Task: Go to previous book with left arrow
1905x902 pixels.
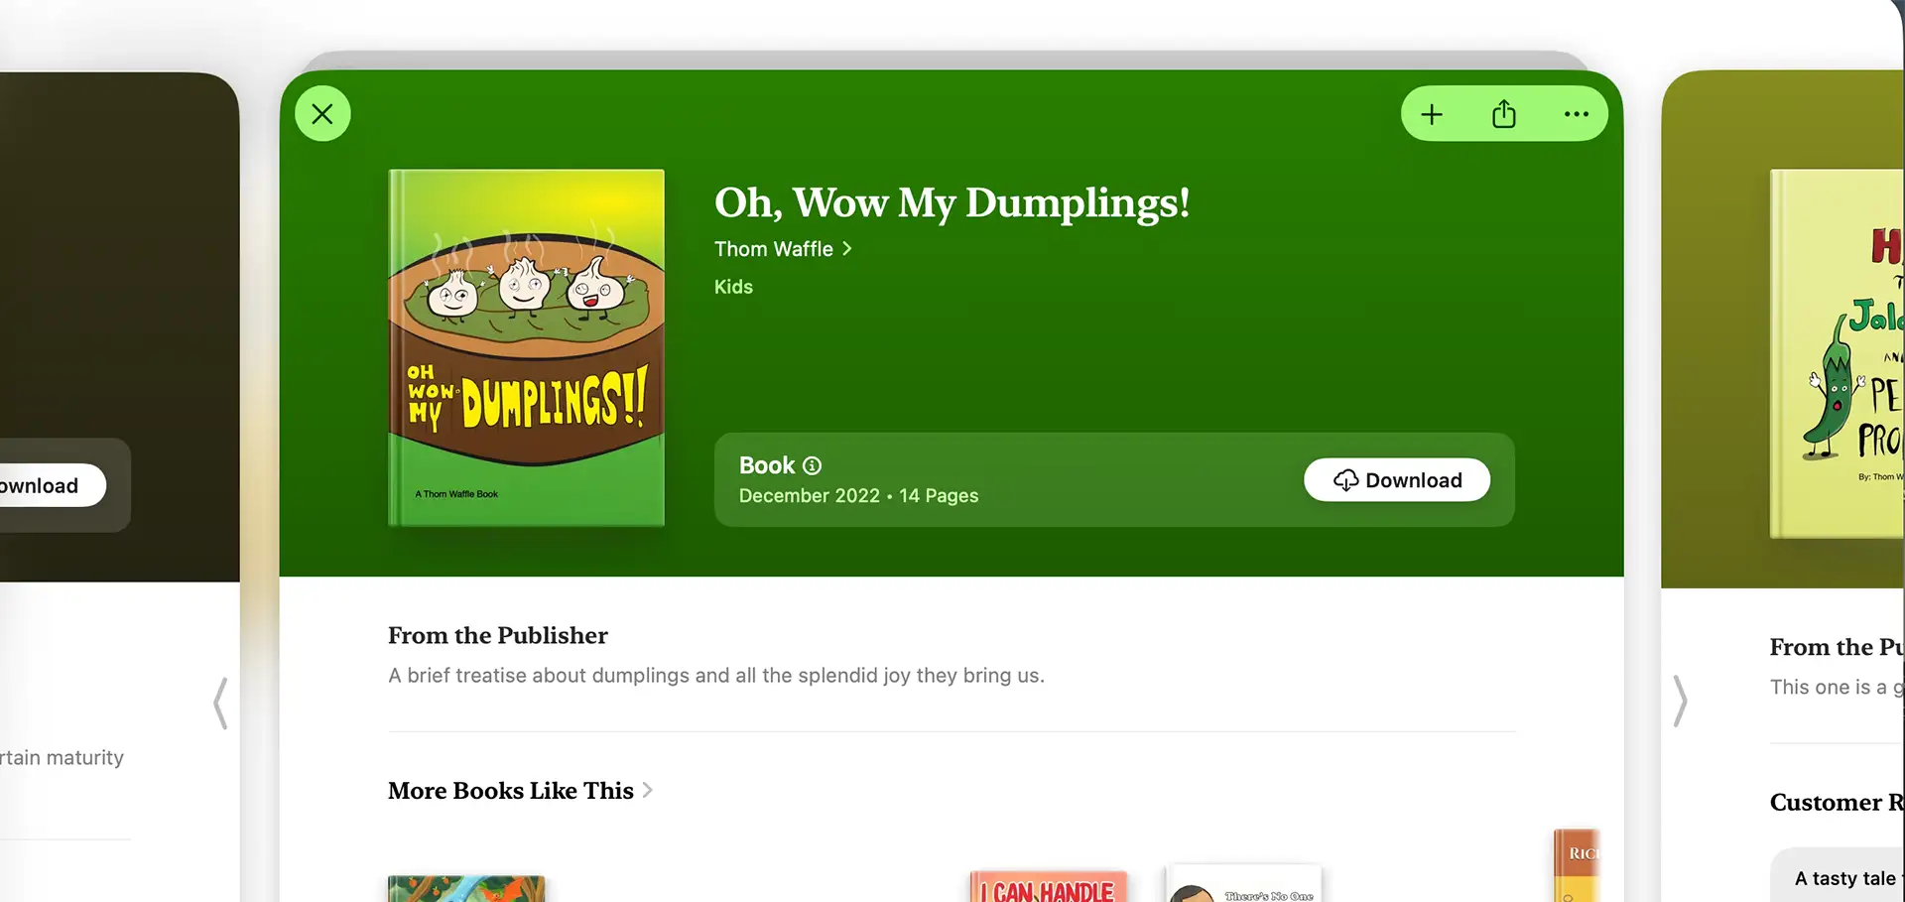Action: (220, 703)
